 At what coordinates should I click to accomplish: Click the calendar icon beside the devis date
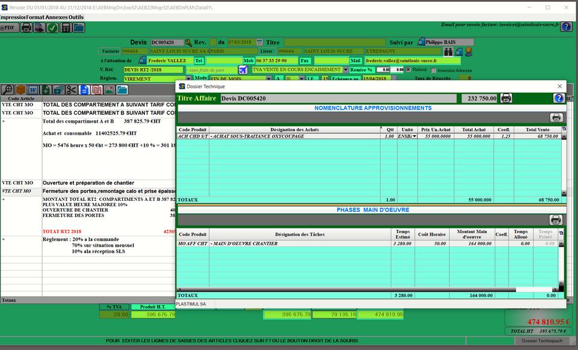259,42
